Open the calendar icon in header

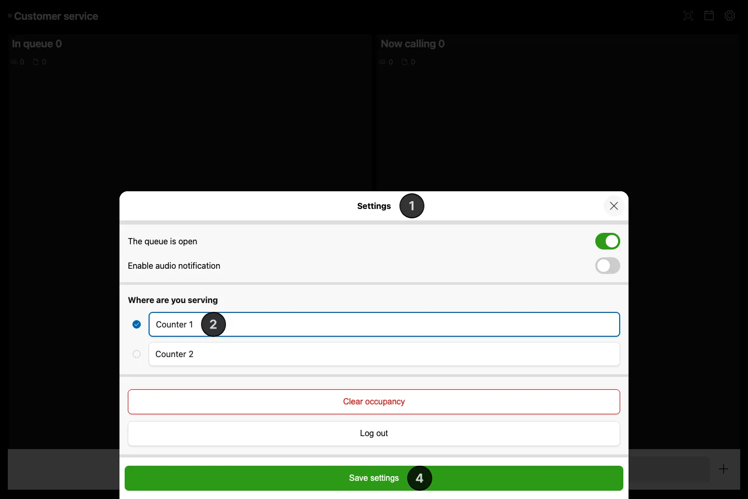709,16
